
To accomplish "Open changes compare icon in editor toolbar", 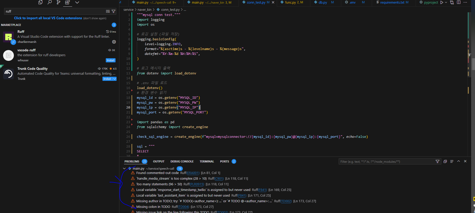I will point(452,2).
